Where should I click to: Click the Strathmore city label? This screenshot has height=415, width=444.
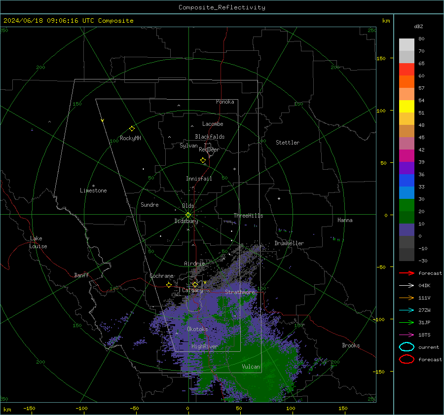(240, 292)
